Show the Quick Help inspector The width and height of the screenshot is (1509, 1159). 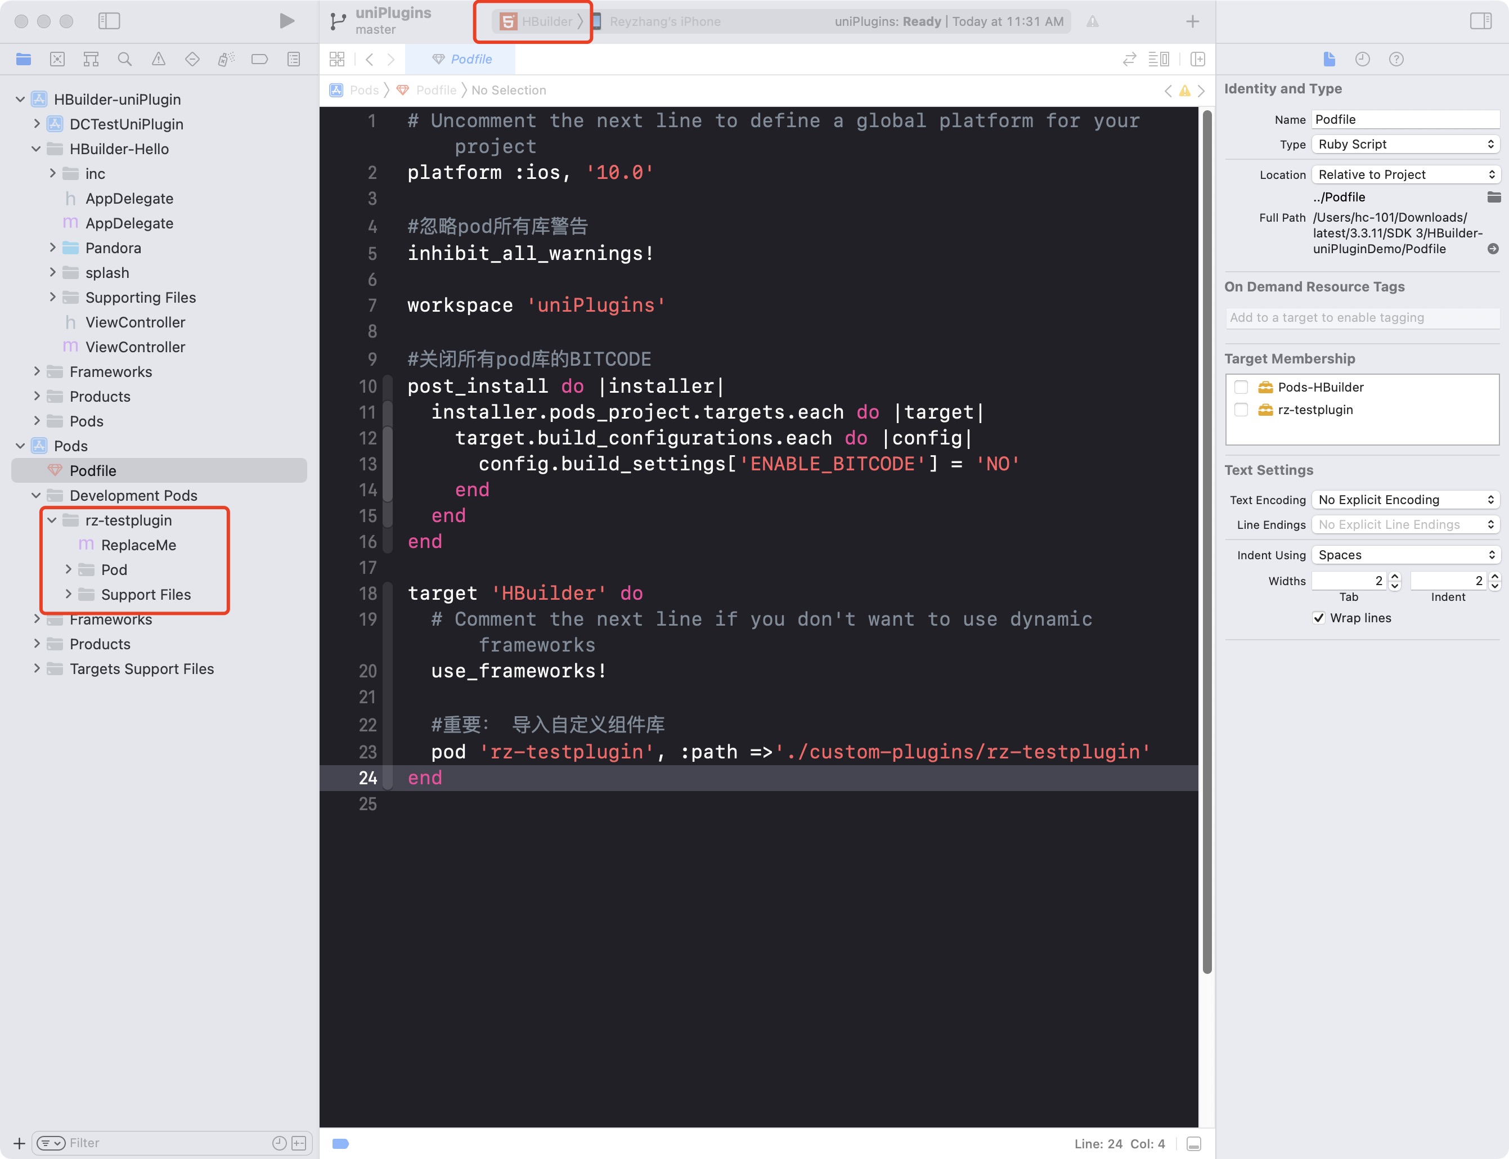click(1396, 59)
